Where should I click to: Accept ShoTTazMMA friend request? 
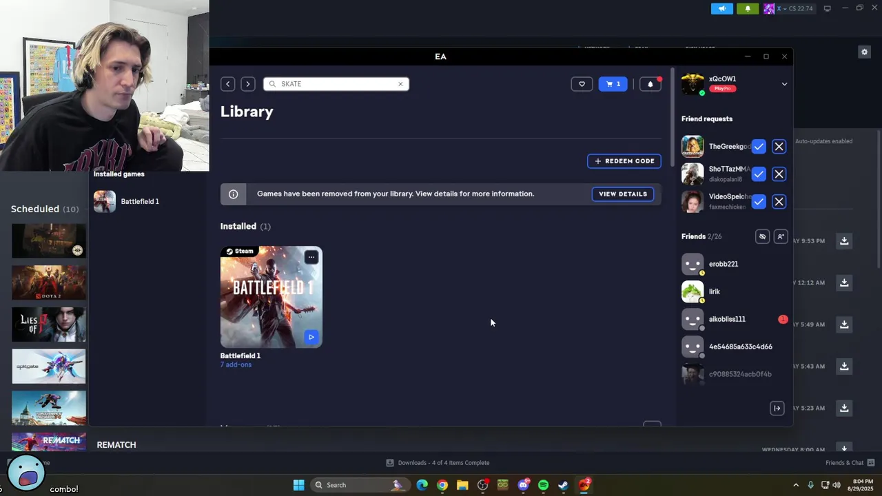(759, 174)
